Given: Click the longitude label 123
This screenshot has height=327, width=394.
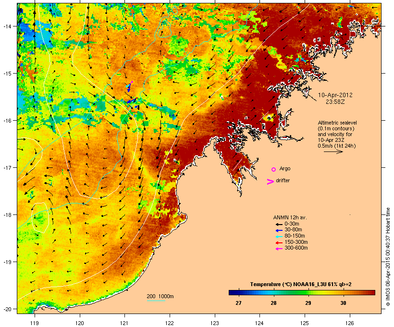Looking at the screenshot, I should click(215, 323).
